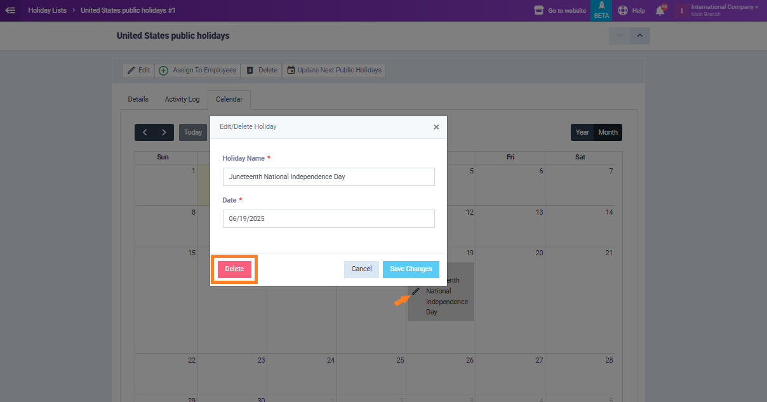The image size is (767, 402).
Task: Open the notifications bell
Action: click(x=660, y=10)
